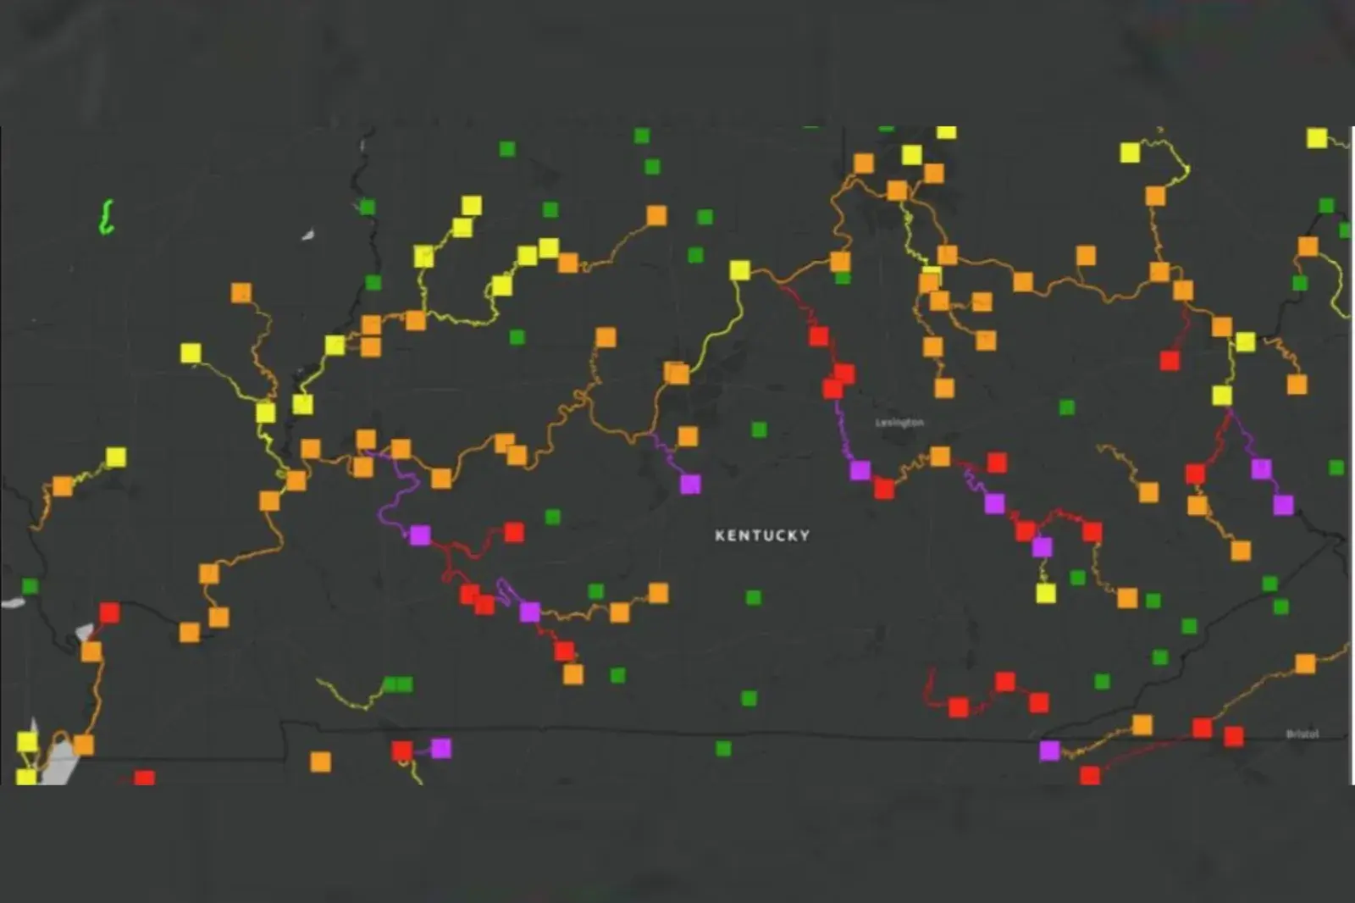
Task: Click the purple marker just below Lexington label
Action: [860, 470]
